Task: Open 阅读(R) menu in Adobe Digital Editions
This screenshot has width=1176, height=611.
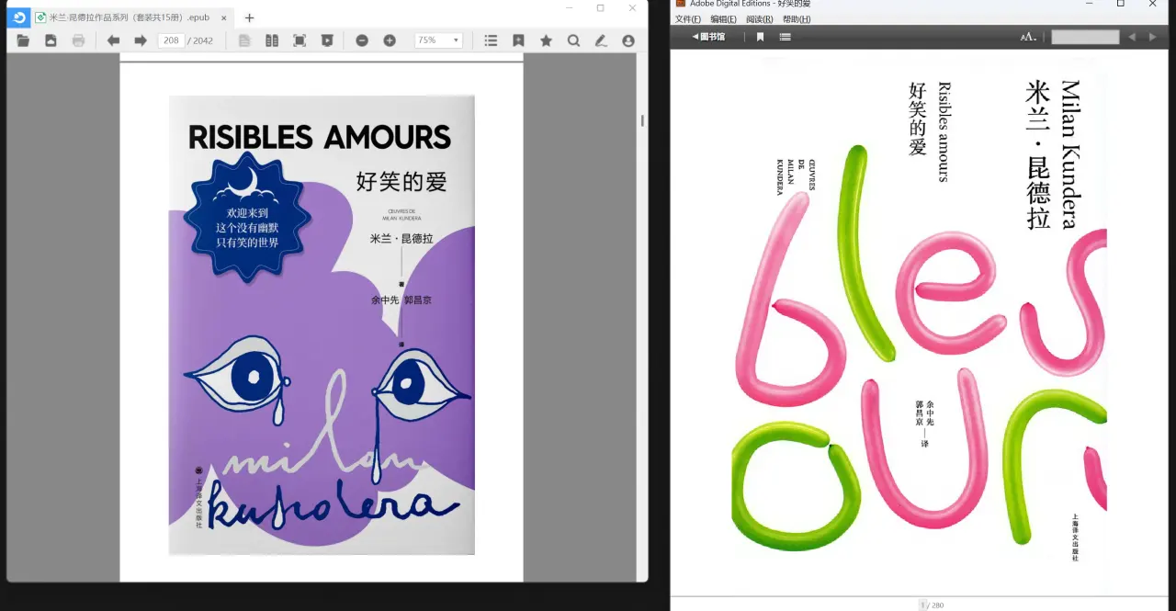Action: pos(759,19)
